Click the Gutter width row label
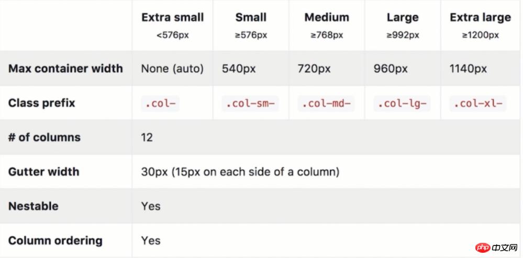 pyautogui.click(x=44, y=171)
